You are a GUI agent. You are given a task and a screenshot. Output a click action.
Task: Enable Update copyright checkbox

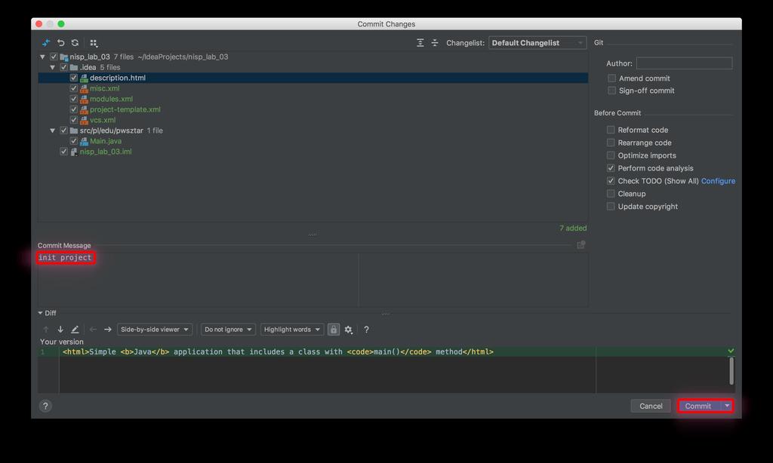[611, 207]
